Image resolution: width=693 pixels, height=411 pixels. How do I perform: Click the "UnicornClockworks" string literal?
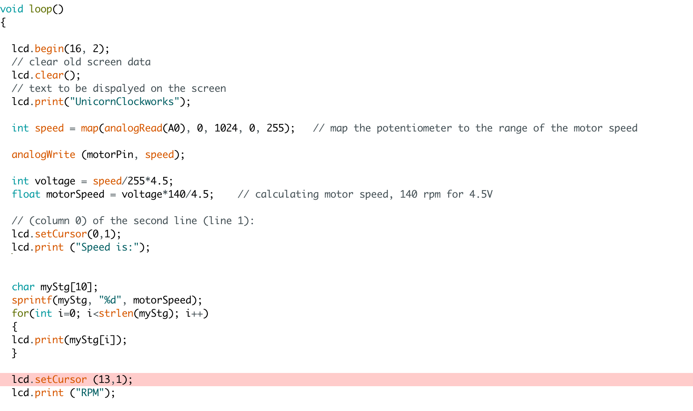124,102
